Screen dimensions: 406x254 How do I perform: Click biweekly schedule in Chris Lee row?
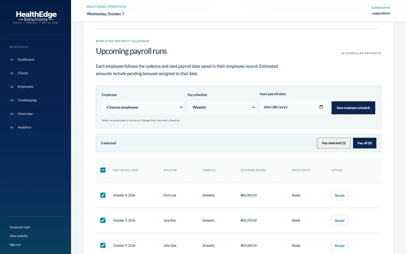coord(209,195)
